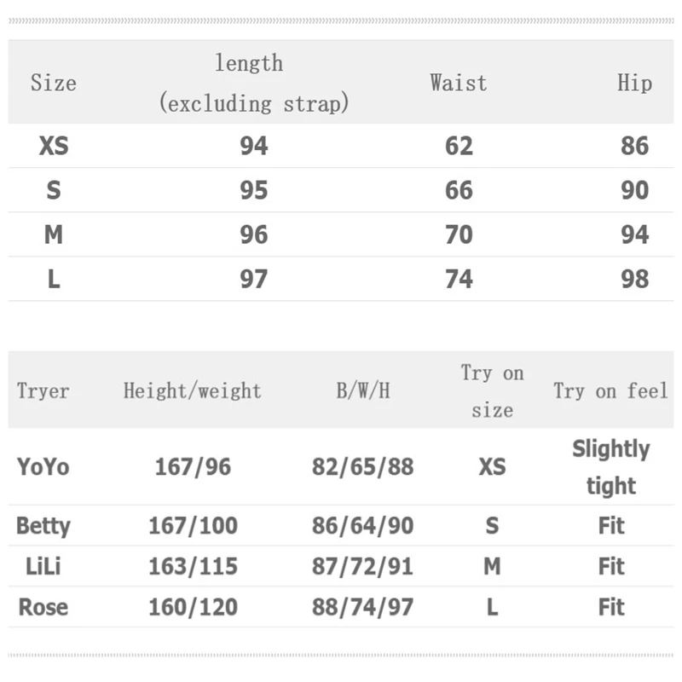Screen dimensions: 682x682
Task: Select the XS size row label
Action: [53, 146]
